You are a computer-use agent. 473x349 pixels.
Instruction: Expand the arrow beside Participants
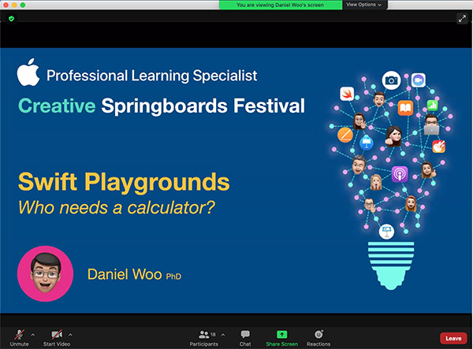click(223, 335)
